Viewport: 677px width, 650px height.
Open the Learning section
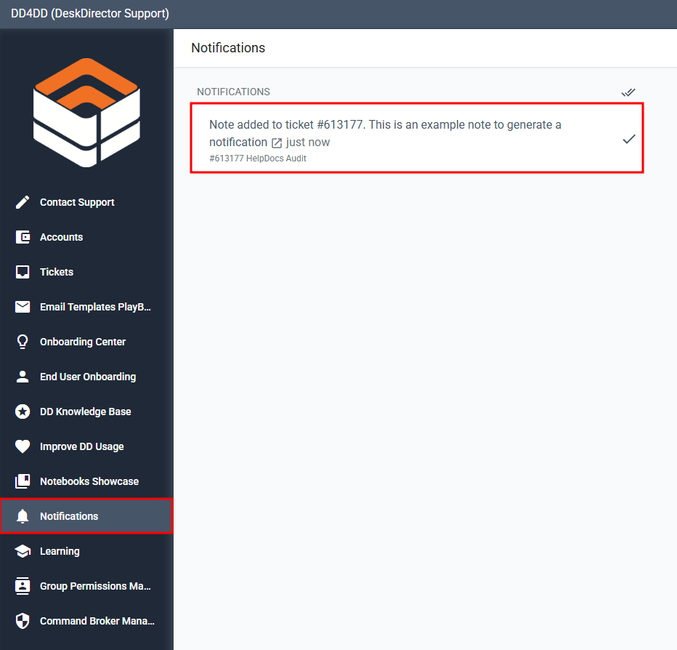86,551
